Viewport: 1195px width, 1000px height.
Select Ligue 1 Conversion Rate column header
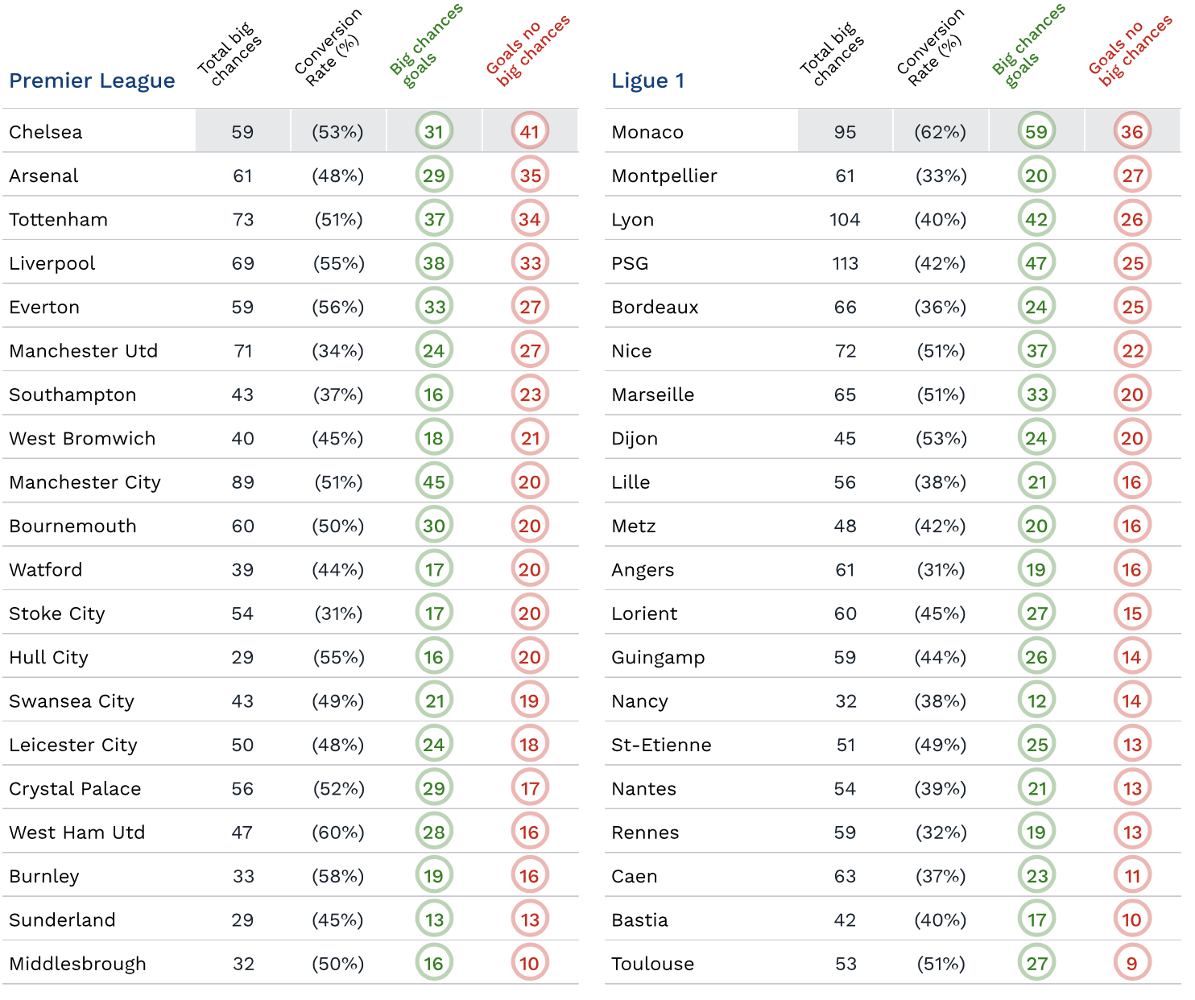[929, 47]
